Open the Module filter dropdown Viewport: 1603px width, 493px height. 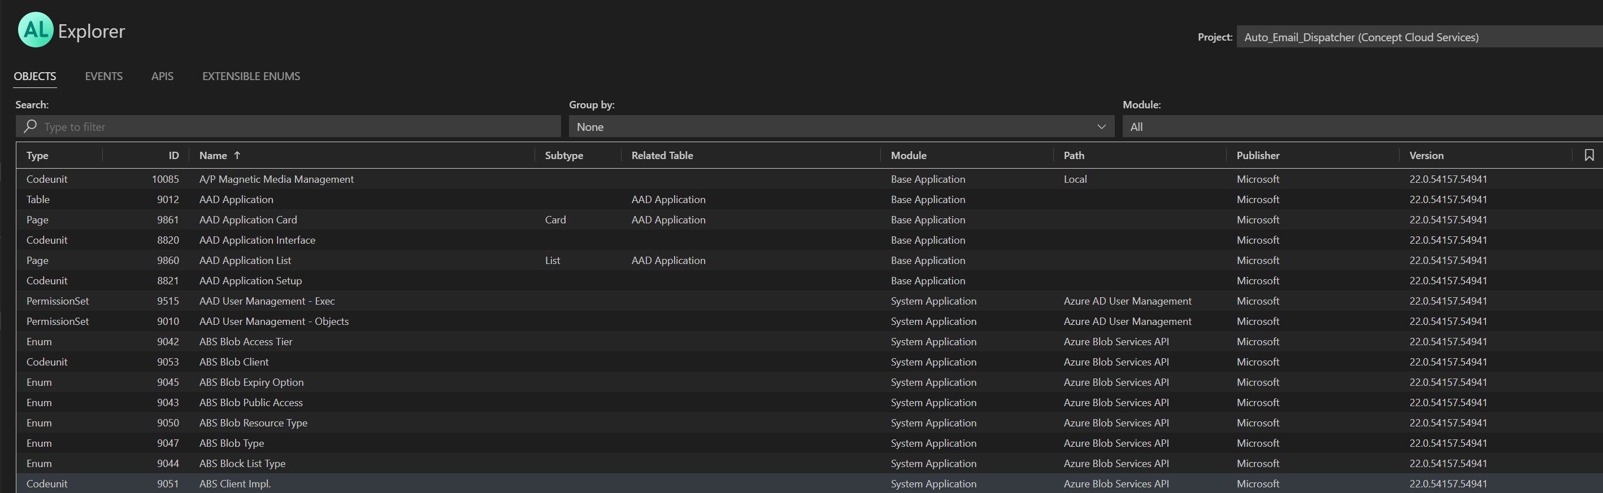(x=1363, y=127)
